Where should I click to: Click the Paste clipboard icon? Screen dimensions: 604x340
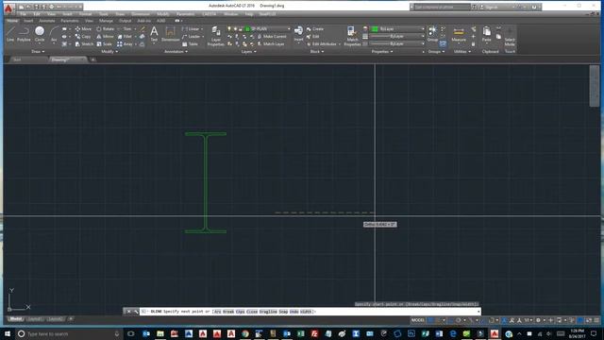coord(487,34)
